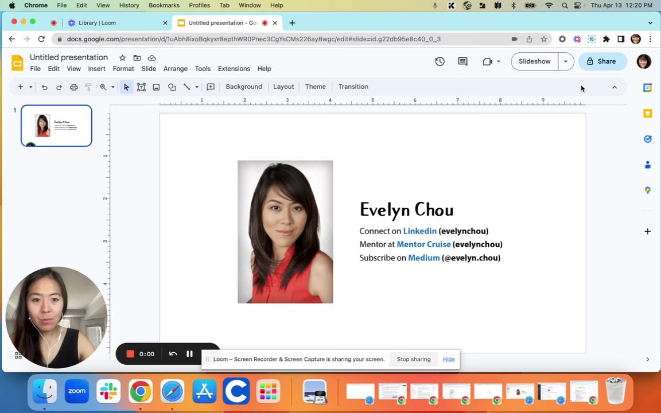Click the zoom magnifier tool
Image resolution: width=661 pixels, height=413 pixels.
tap(103, 87)
